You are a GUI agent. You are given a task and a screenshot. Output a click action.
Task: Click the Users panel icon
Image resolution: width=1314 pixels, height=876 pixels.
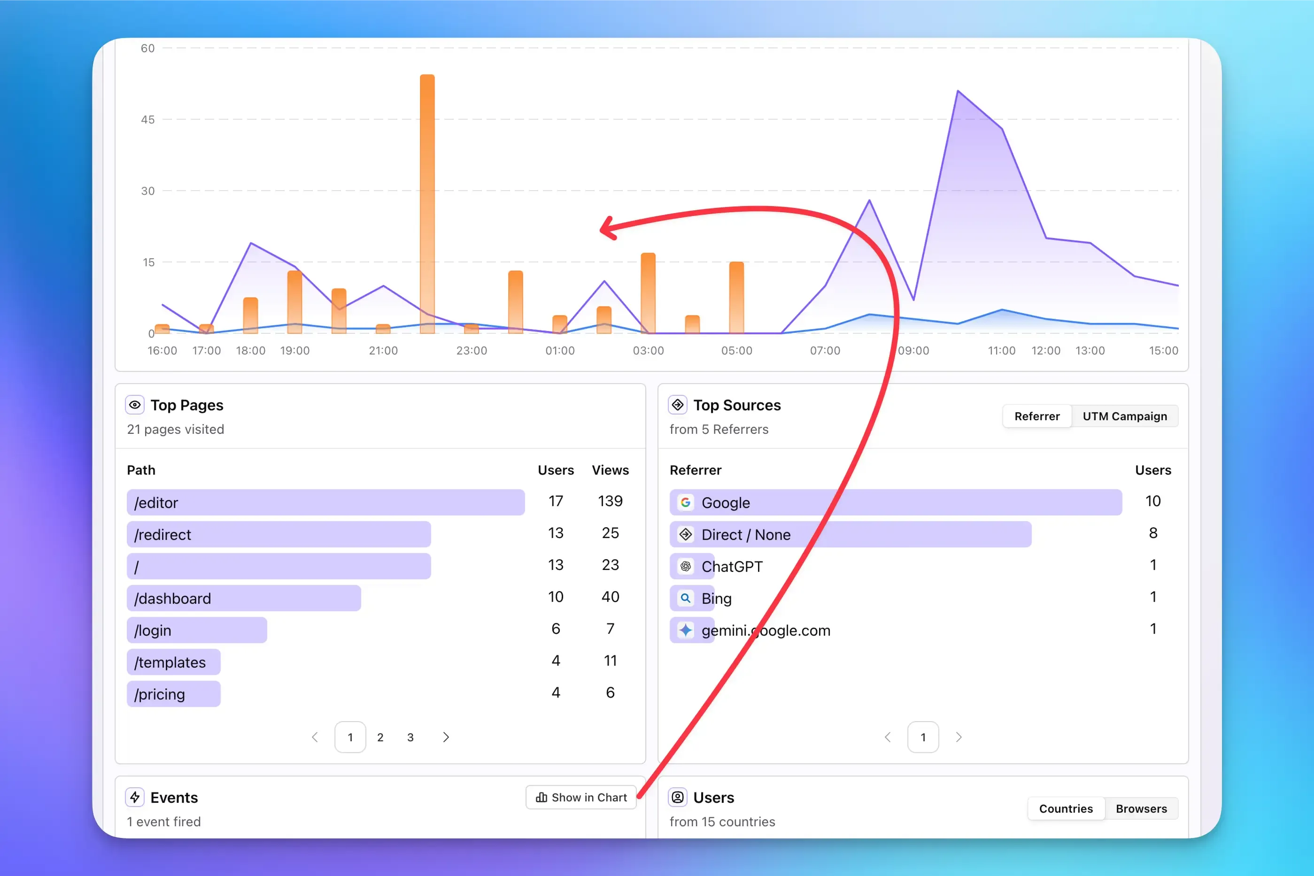click(x=677, y=797)
